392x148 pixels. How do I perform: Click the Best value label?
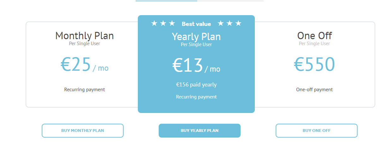pyautogui.click(x=196, y=24)
